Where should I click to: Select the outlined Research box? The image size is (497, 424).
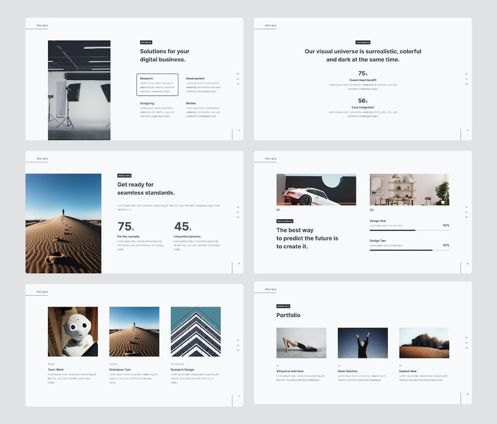(157, 84)
